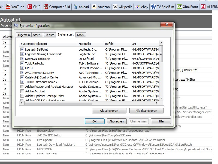Click the 'C:\Windows\RaidTool\xInsIDE.exe' path in background
The height and width of the screenshot is (164, 218).
click(108, 135)
